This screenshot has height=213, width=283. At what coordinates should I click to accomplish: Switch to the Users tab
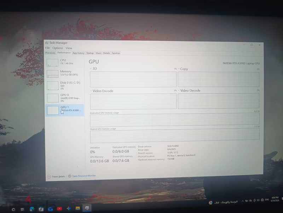click(x=98, y=53)
